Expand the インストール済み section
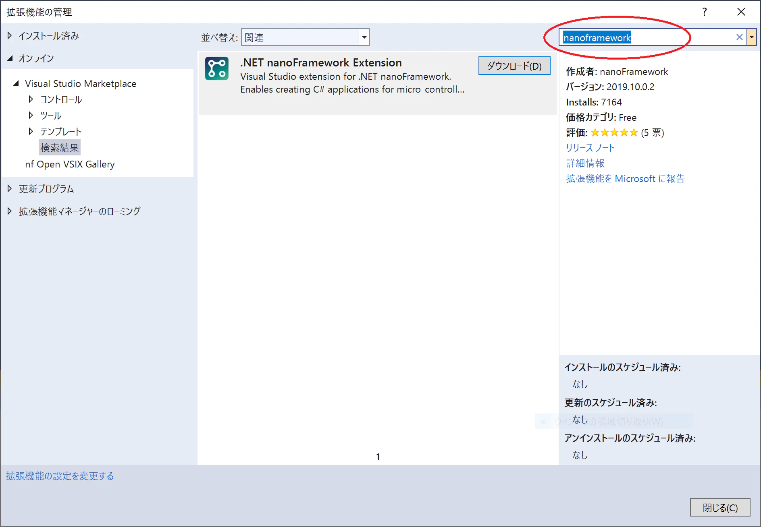This screenshot has height=527, width=761. point(10,36)
